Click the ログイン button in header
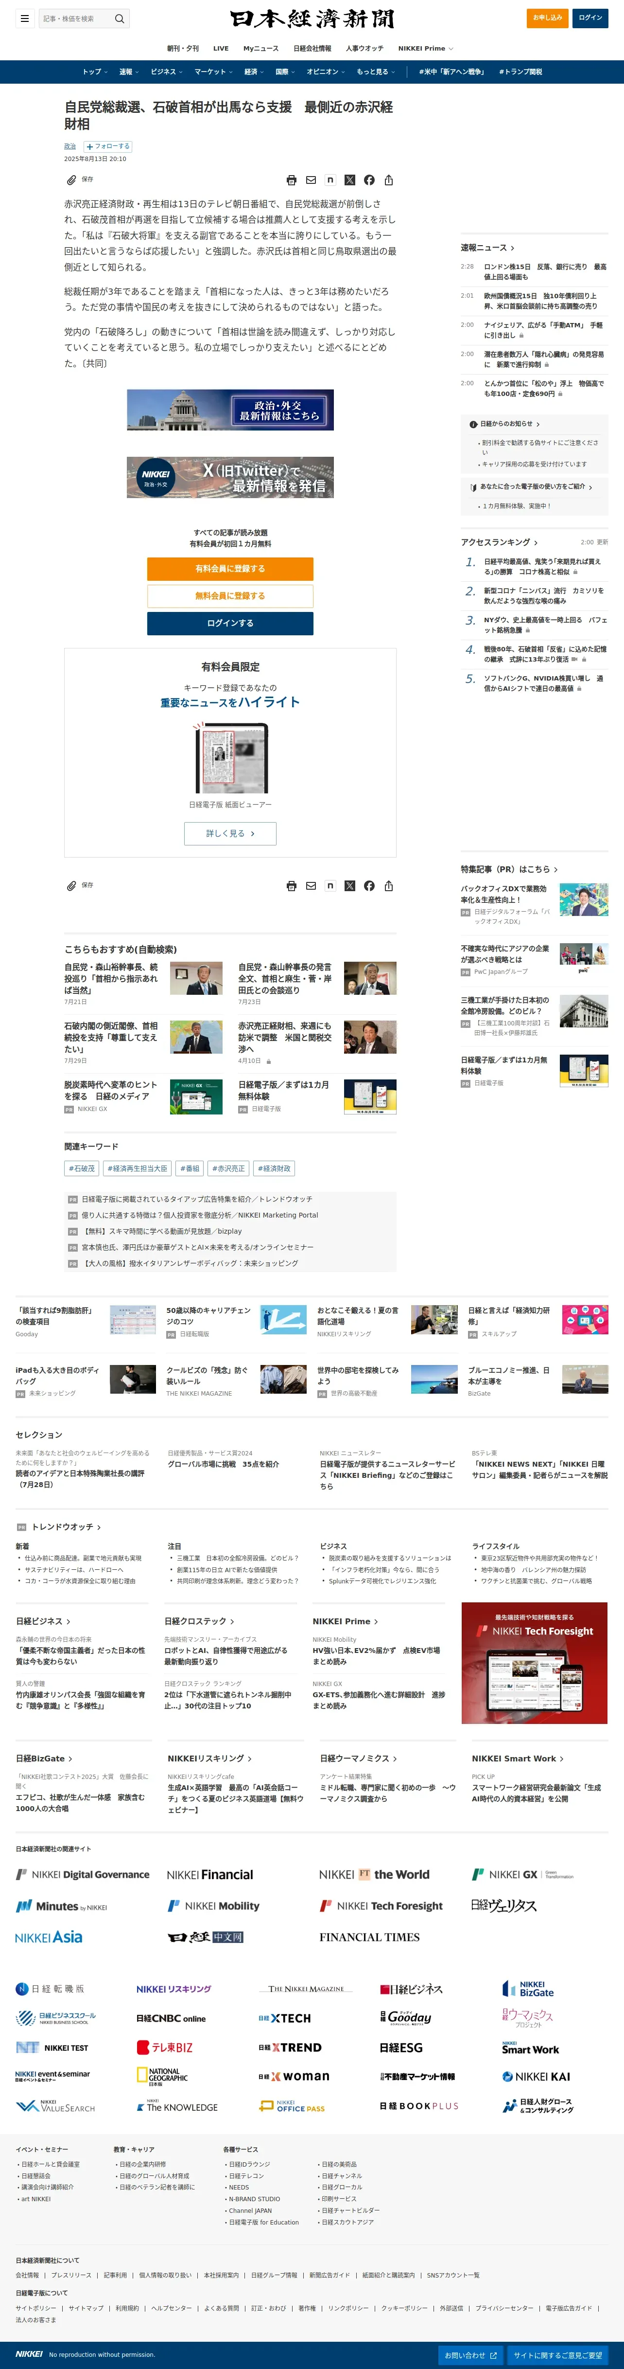The image size is (624, 2369). 590,18
